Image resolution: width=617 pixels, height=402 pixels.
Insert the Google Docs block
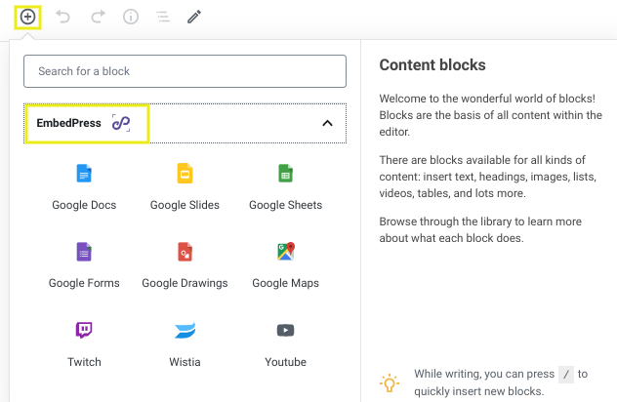84,187
